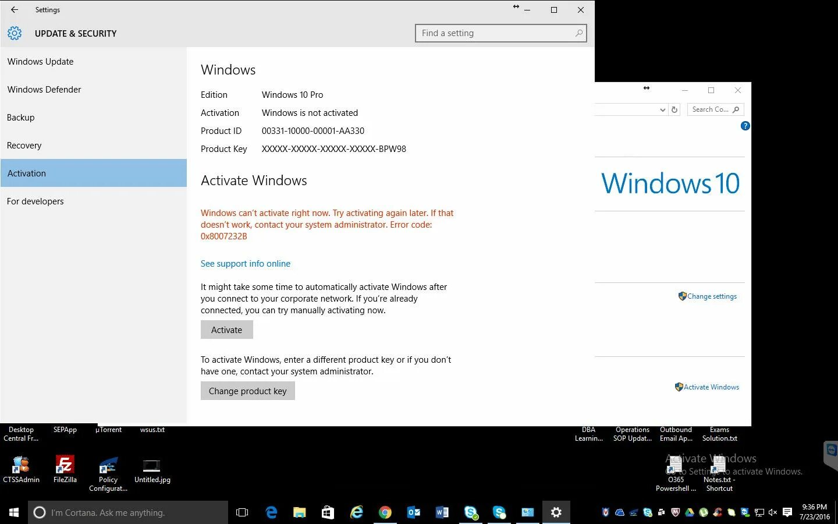Open File Explorer from the taskbar
The height and width of the screenshot is (524, 838).
pyautogui.click(x=299, y=512)
